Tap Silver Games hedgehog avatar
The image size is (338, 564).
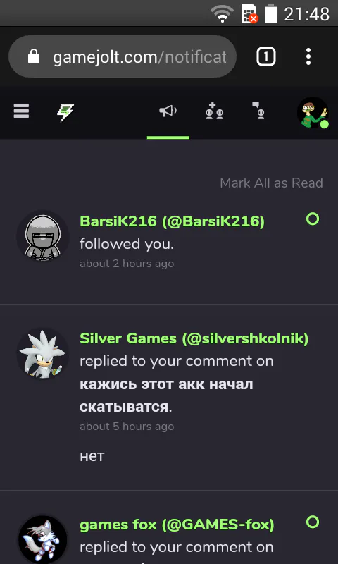(43, 353)
